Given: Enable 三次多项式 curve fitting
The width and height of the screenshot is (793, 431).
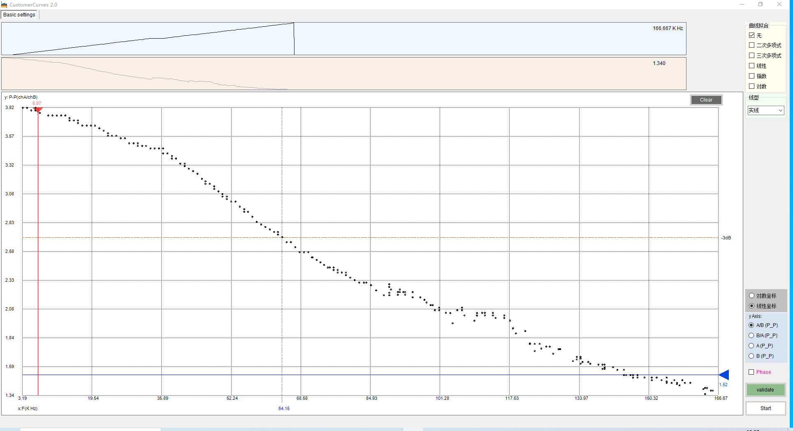Looking at the screenshot, I should click(x=752, y=56).
